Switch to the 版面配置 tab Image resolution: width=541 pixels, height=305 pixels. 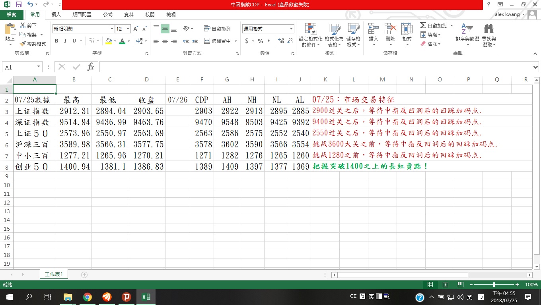pos(82,15)
